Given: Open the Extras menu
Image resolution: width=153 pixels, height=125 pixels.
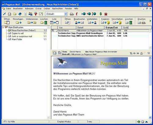Looking at the screenshot, I should coord(38,9).
